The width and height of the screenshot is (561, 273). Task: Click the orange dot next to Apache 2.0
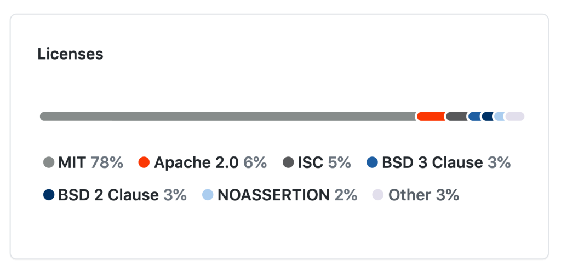(x=144, y=162)
